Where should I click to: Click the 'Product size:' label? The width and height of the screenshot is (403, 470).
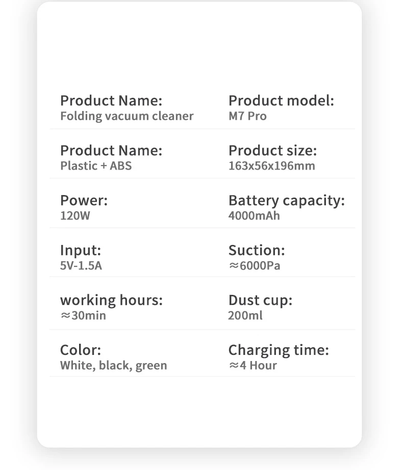272,151
